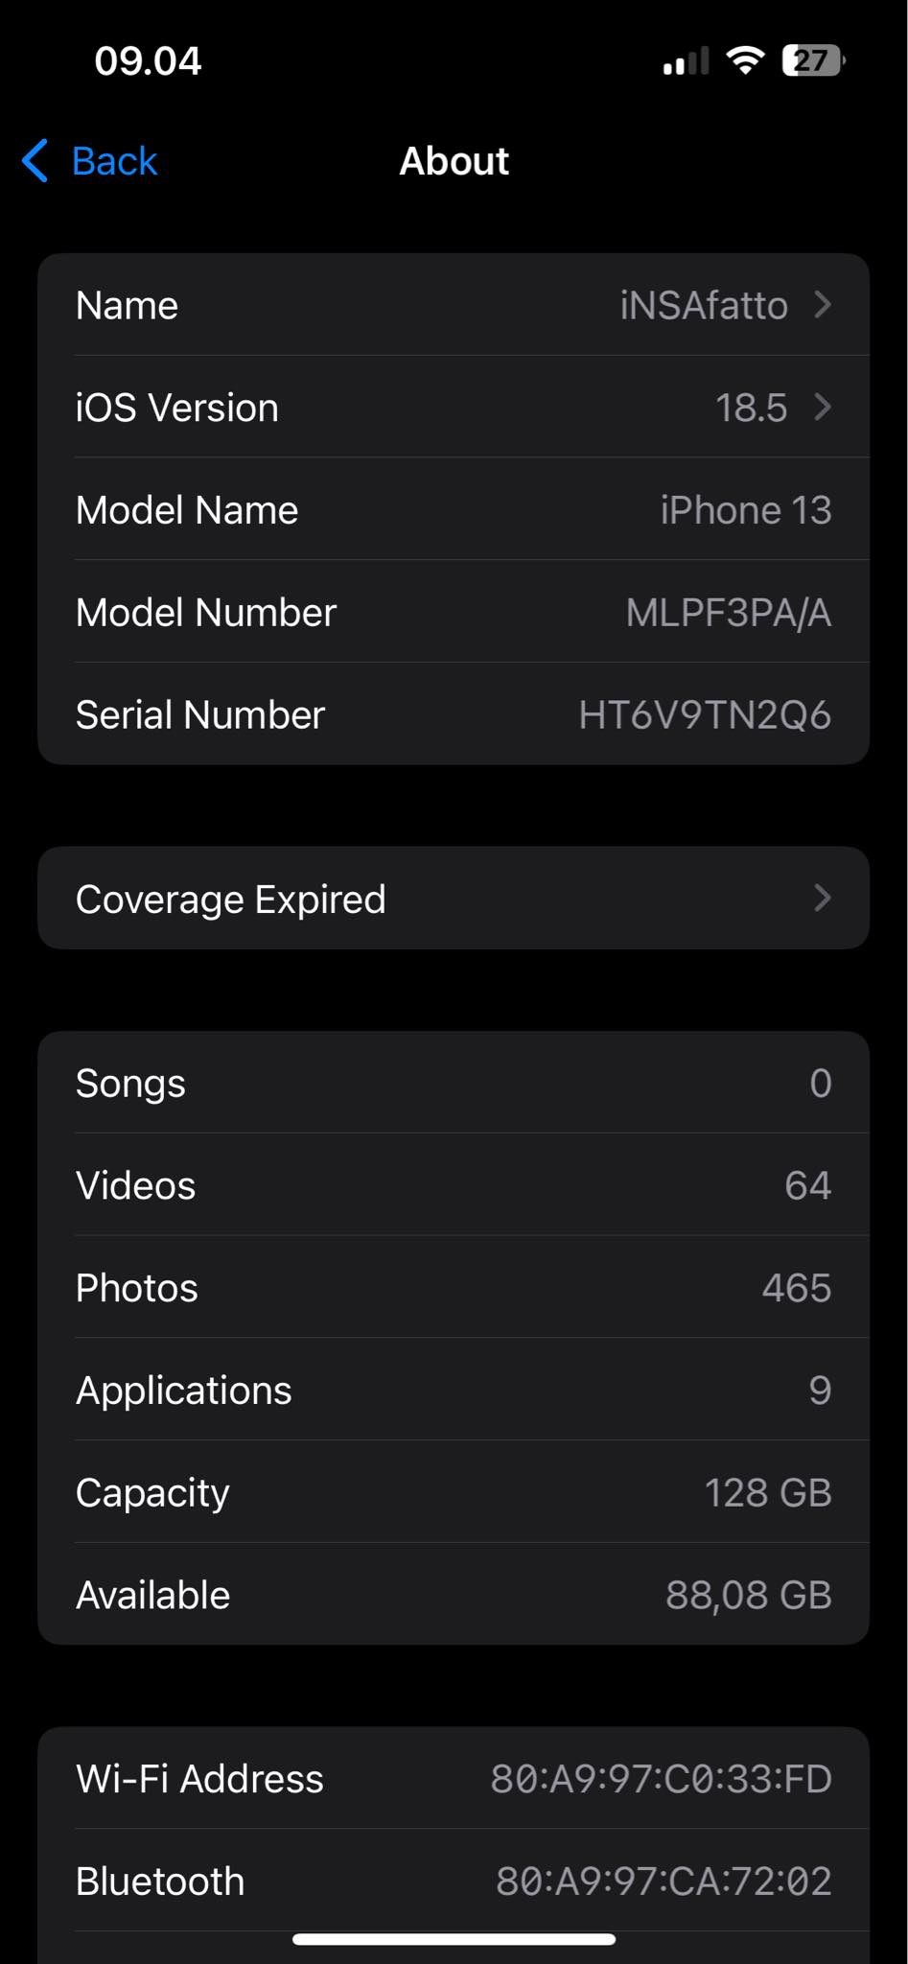
Task: Tap the Bluetooth address value
Action: click(x=664, y=1882)
